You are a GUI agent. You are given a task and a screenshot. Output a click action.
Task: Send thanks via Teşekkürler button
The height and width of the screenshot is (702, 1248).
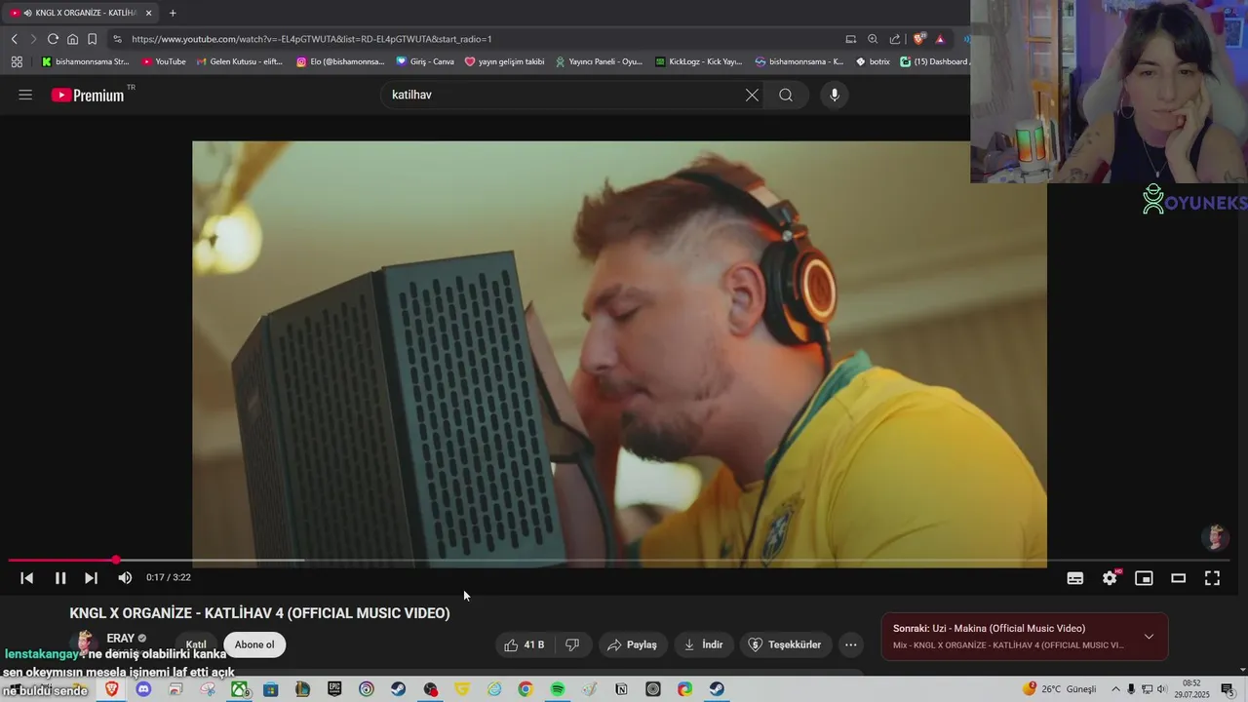785,644
